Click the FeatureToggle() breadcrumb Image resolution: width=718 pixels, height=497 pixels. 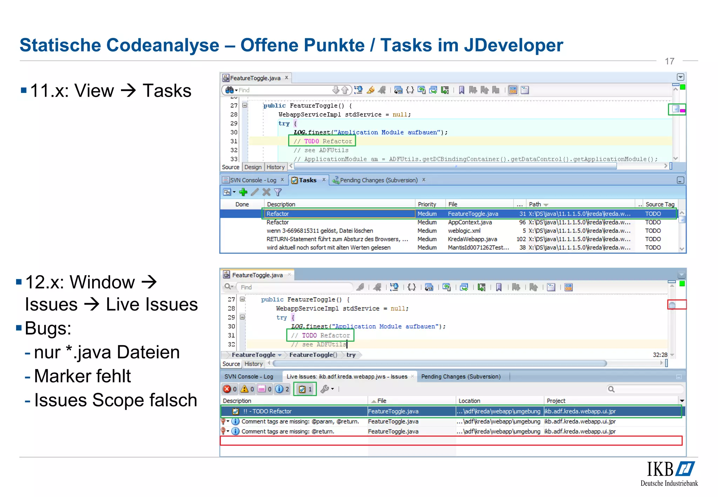[x=313, y=355]
